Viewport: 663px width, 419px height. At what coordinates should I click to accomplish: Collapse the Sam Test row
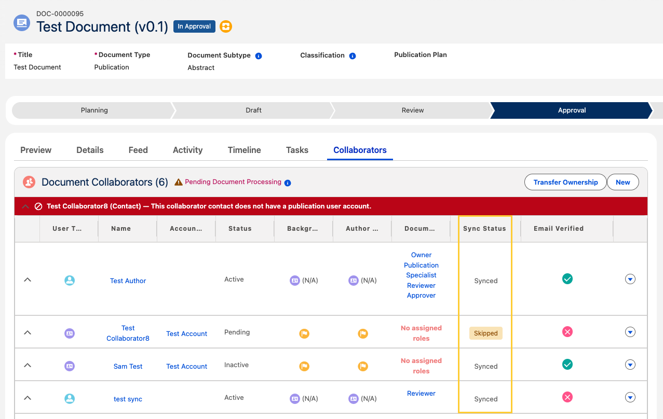click(x=28, y=365)
